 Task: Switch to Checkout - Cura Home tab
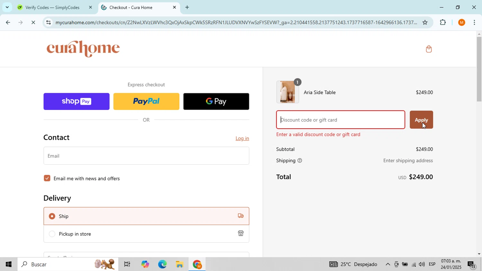click(x=139, y=7)
